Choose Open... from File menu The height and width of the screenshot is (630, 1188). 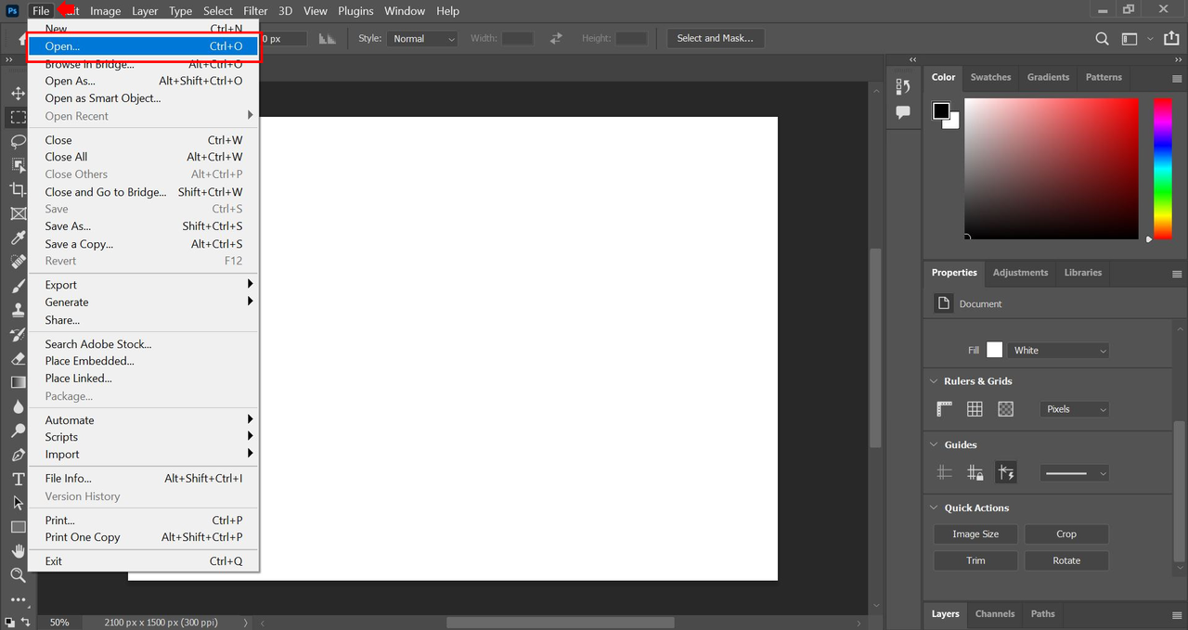coord(143,46)
